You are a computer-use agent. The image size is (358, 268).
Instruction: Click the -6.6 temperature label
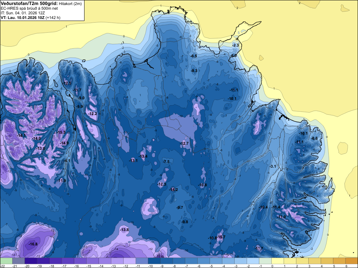coord(314,138)
